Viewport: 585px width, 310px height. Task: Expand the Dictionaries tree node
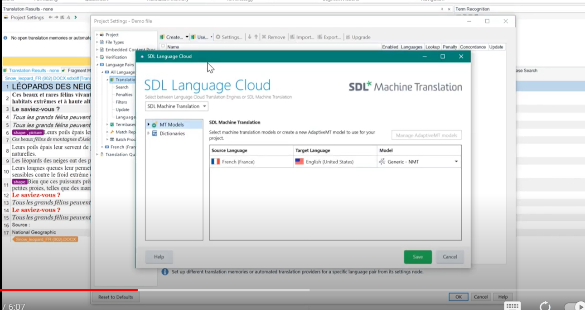[148, 134]
